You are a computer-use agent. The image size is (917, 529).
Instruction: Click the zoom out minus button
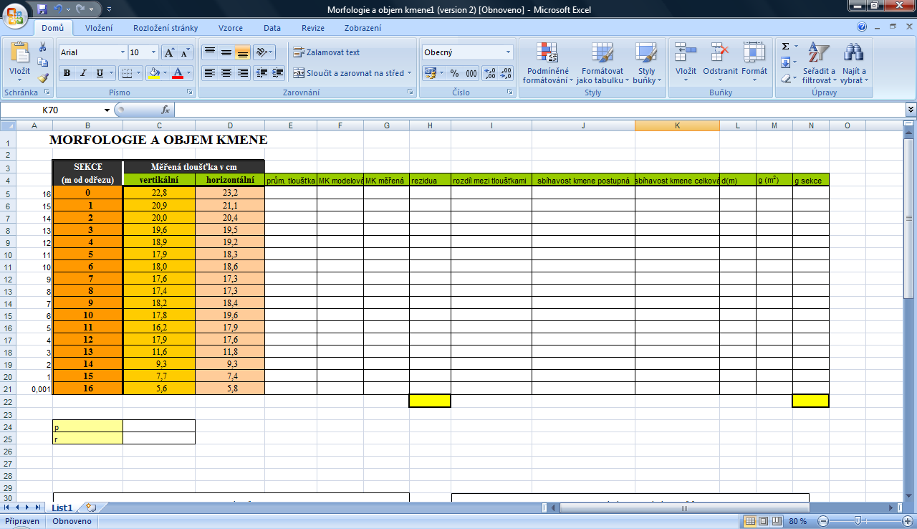point(824,521)
